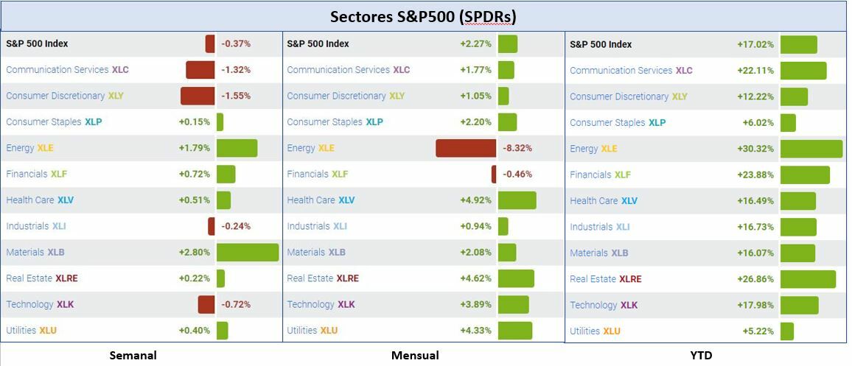The height and width of the screenshot is (366, 852).
Task: Click the Sectores S&P500 (SPDRs) title
Action: pyautogui.click(x=423, y=17)
